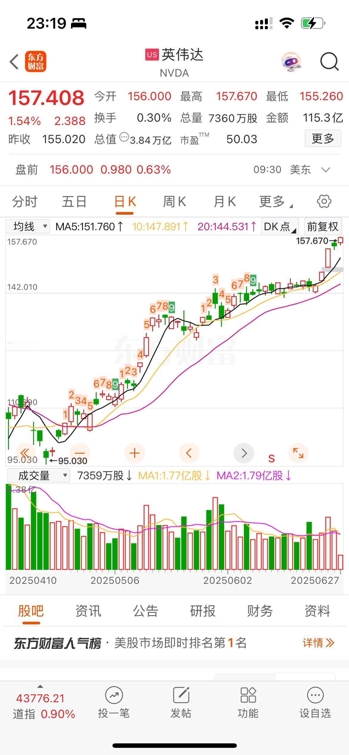Tap the red S marker on chart

271,458
